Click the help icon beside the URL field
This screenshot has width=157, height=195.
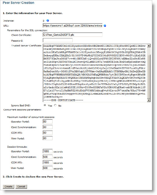pos(105,26)
